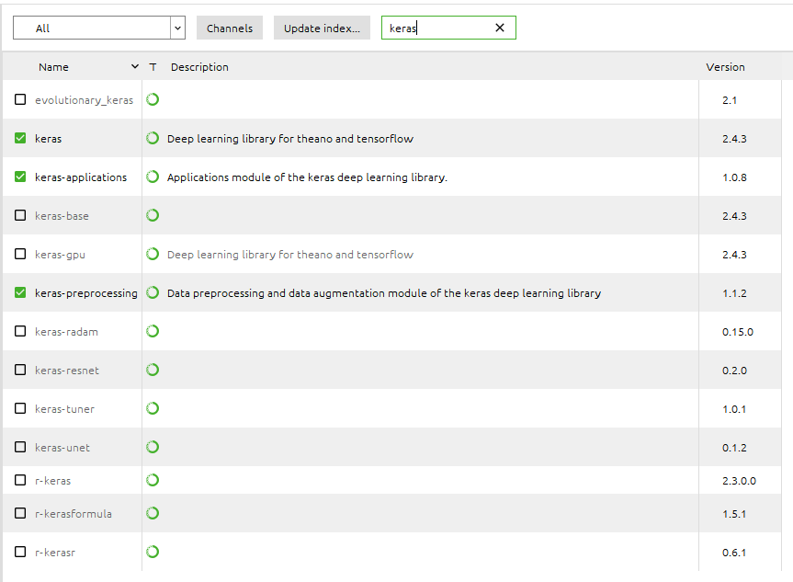Click the type icon next to keras-gpu
This screenshot has height=582, width=793.
(153, 254)
